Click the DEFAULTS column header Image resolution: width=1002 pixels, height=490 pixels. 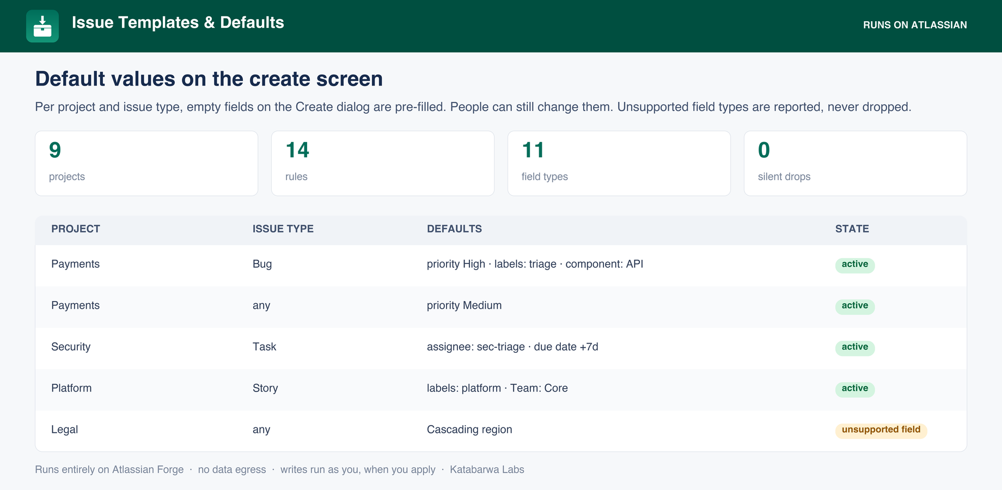pyautogui.click(x=455, y=229)
